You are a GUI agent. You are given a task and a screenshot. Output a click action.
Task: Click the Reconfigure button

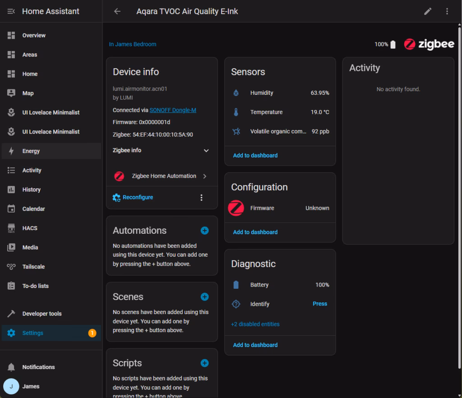coord(137,198)
